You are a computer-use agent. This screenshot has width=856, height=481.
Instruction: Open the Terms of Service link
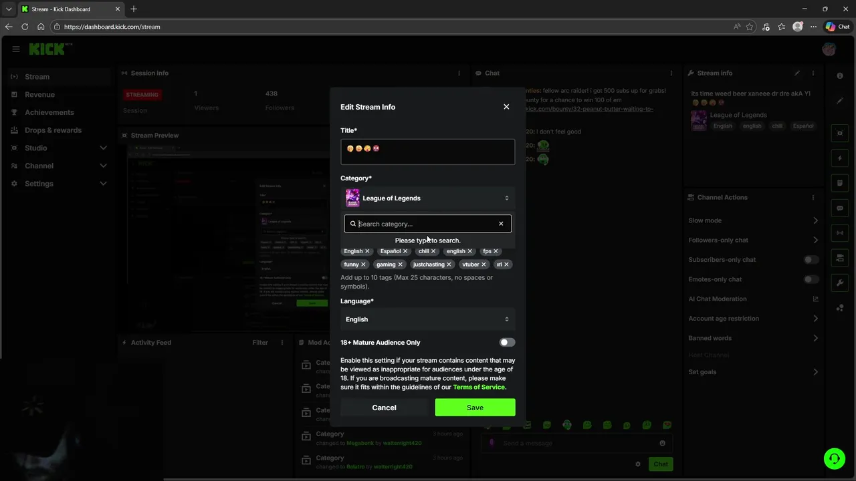[x=479, y=387]
